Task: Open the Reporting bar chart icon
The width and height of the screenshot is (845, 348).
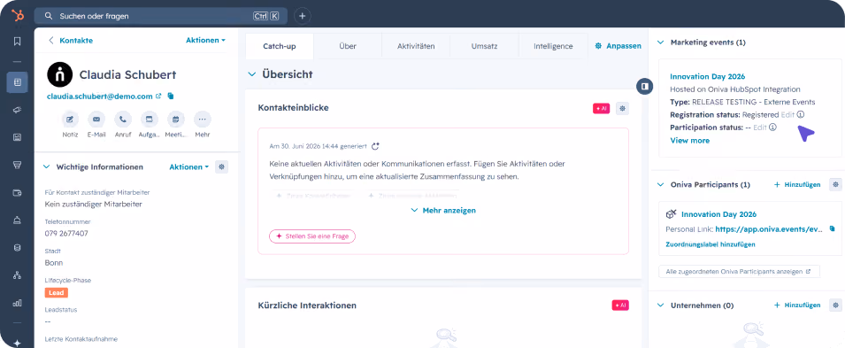Action: 17,303
